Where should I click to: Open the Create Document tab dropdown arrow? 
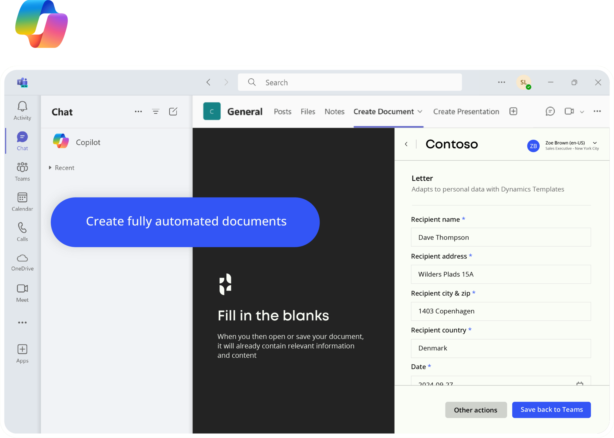[420, 112]
